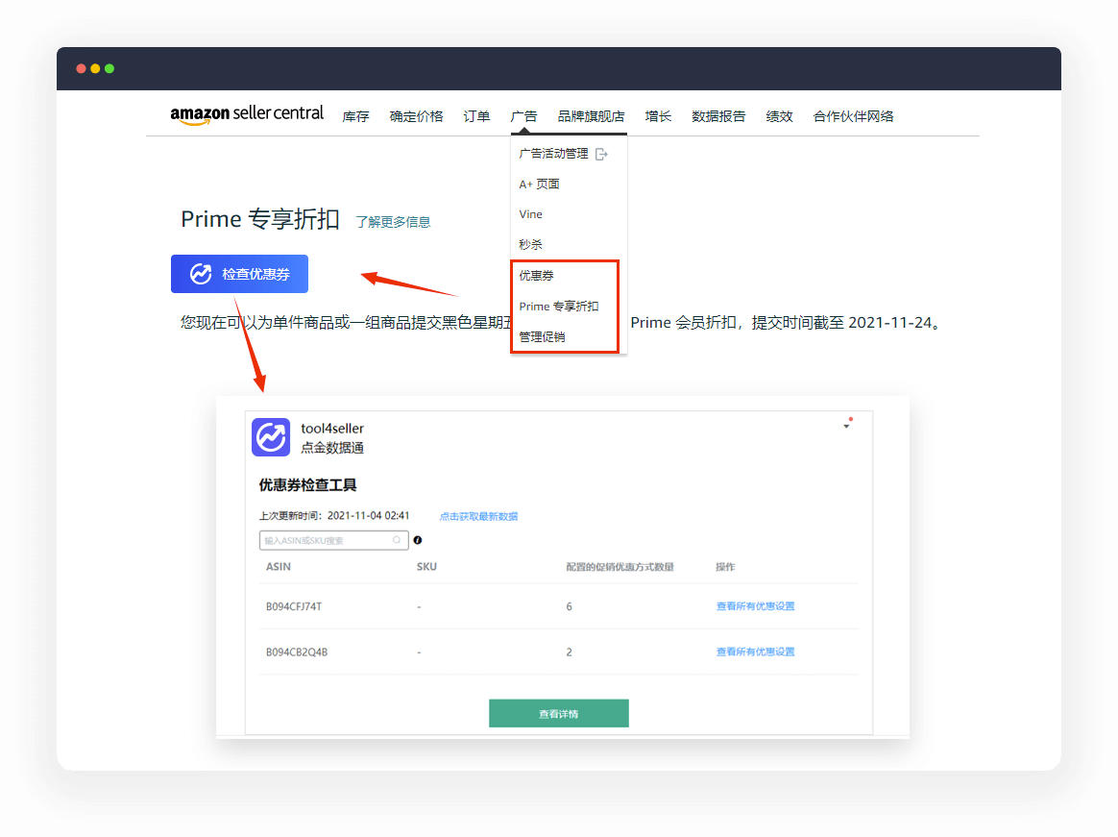Click the 操作 column header
Screen dimensions: 1118x837
(725, 567)
